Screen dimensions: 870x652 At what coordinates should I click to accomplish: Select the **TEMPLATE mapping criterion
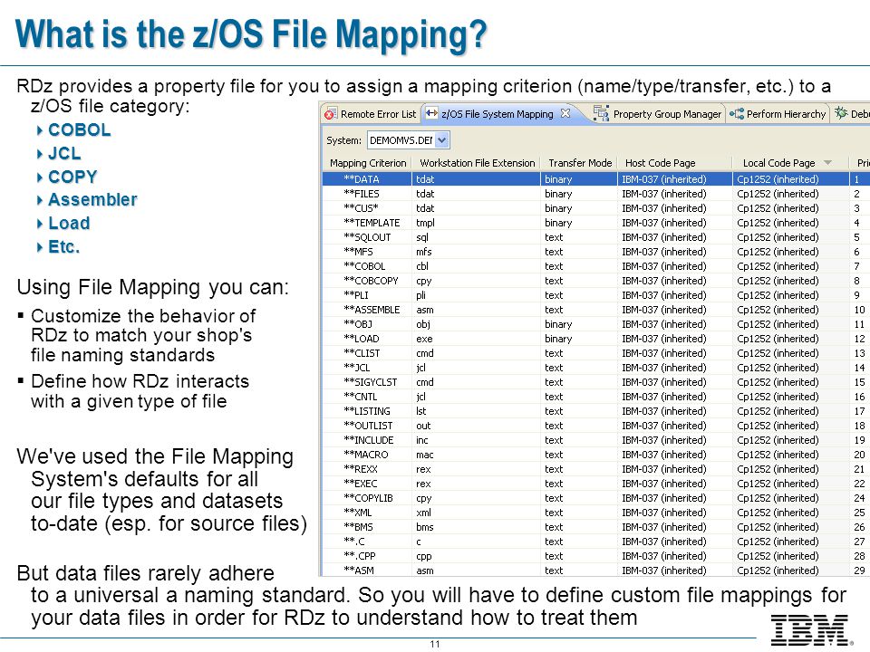click(x=372, y=223)
